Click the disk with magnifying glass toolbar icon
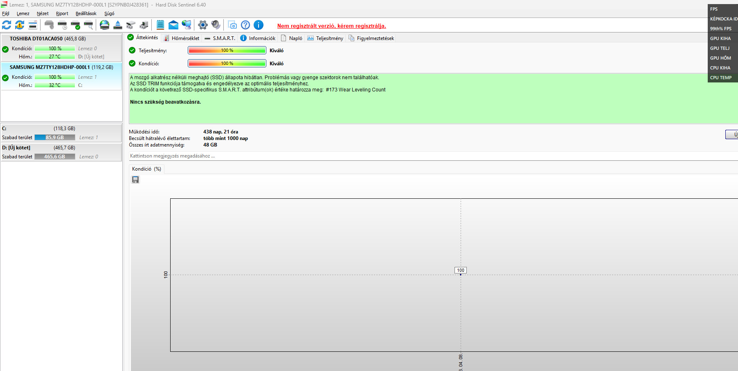 pyautogui.click(x=88, y=25)
